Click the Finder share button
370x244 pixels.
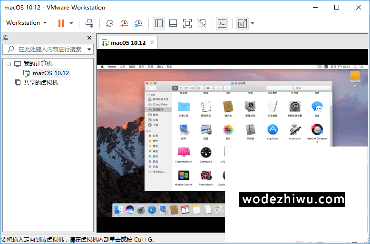point(218,88)
